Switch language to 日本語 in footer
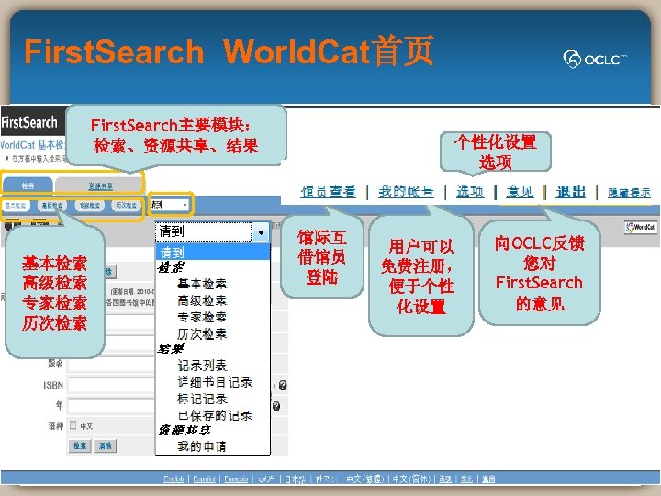 [x=295, y=479]
